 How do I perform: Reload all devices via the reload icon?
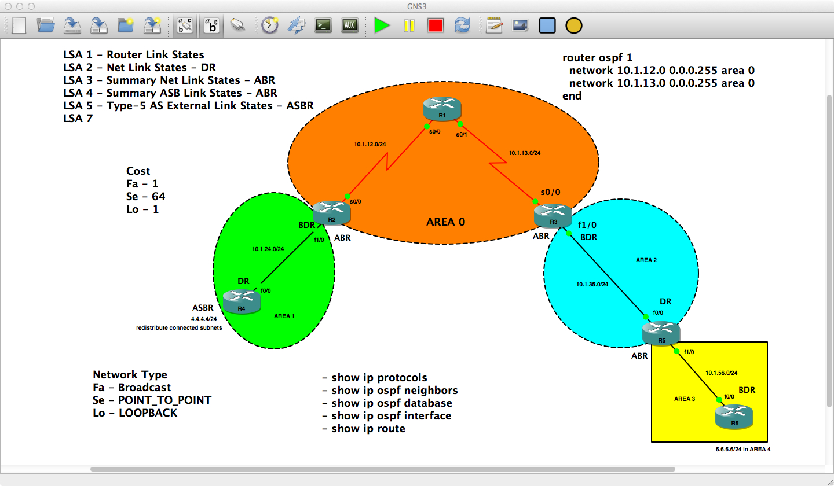point(462,25)
